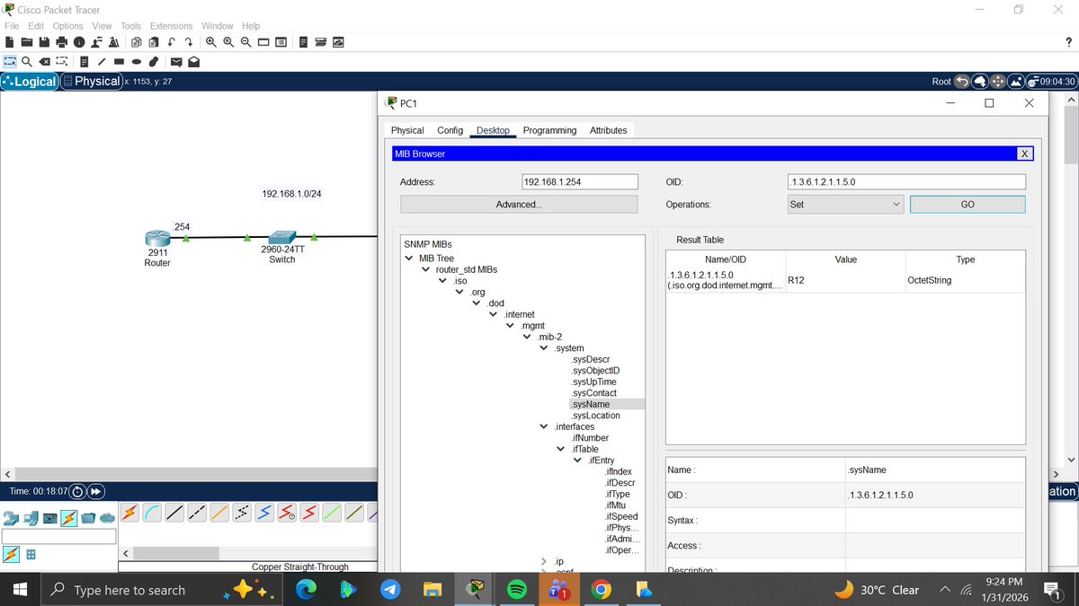
Task: Collapse the .interfaces tree node
Action: click(x=543, y=426)
